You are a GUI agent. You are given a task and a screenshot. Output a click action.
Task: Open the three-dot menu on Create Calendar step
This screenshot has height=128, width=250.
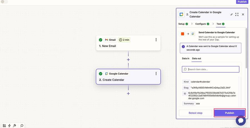coord(156,74)
